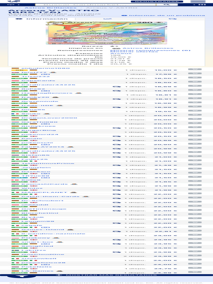Open seller Dr-Schnubert profile
This screenshot has width=213, height=284.
coord(42,201)
